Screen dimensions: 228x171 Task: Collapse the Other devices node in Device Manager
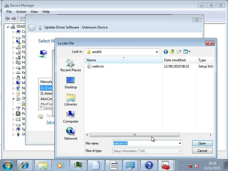pyautogui.click(x=13, y=99)
